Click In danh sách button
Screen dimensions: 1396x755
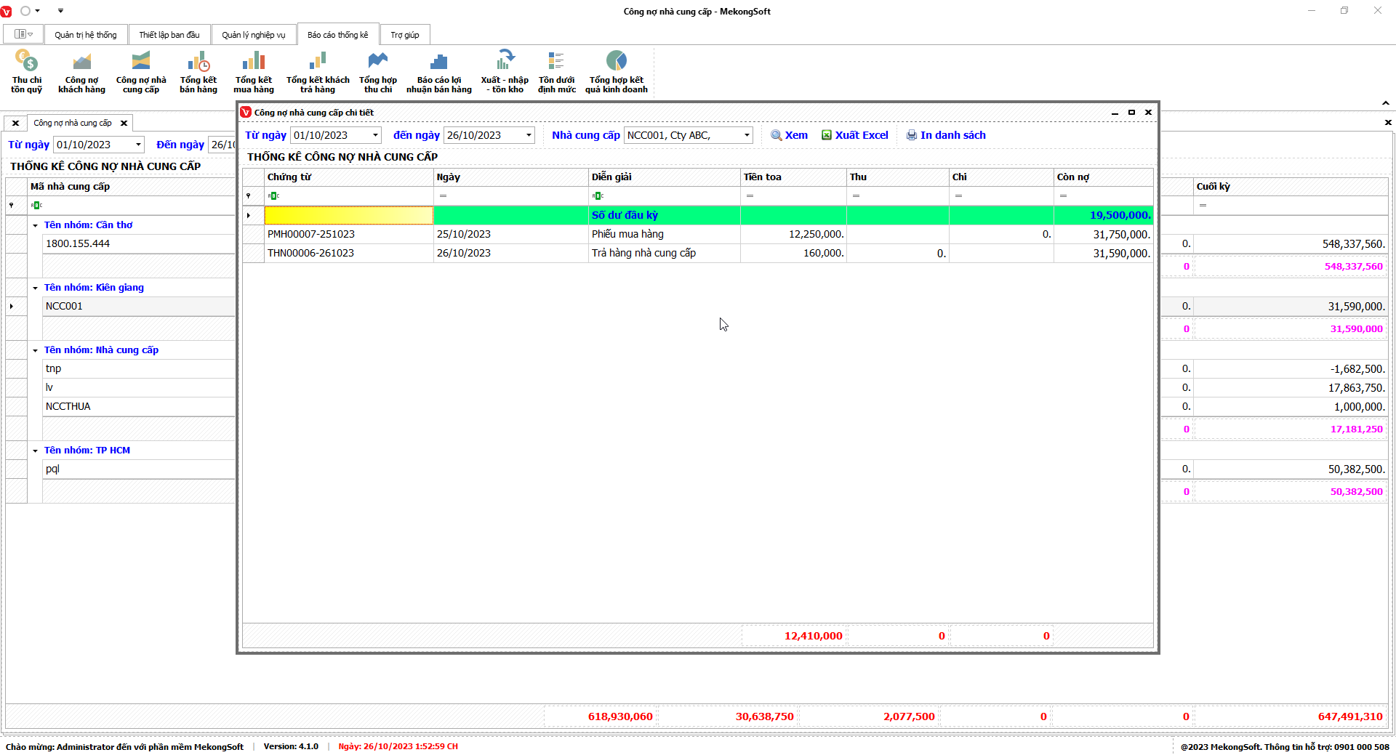coord(946,135)
